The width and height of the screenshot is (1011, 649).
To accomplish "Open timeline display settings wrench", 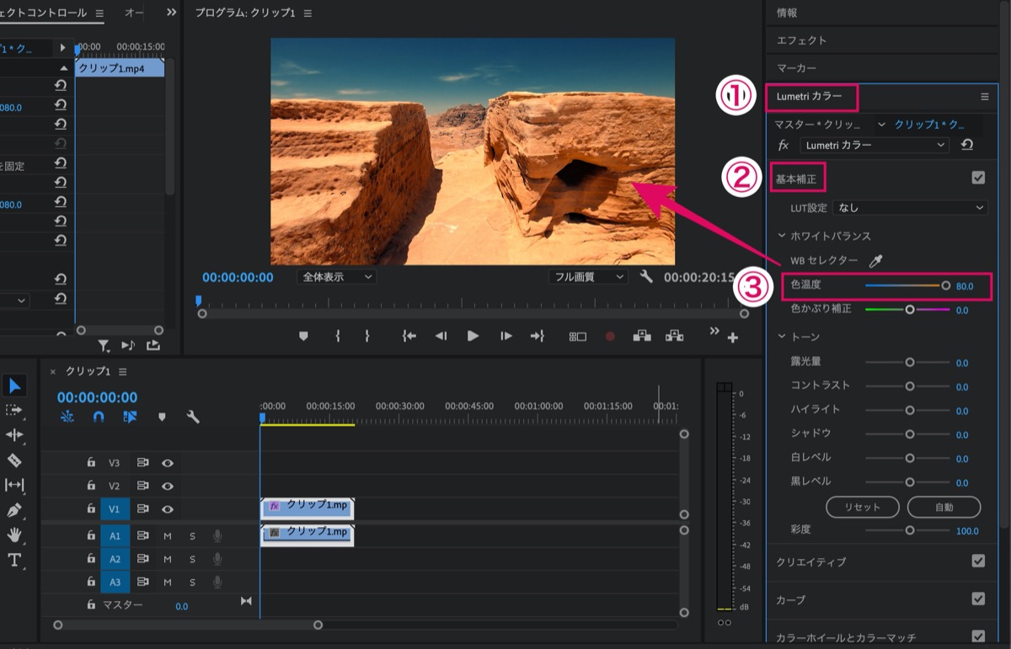I will coord(193,417).
